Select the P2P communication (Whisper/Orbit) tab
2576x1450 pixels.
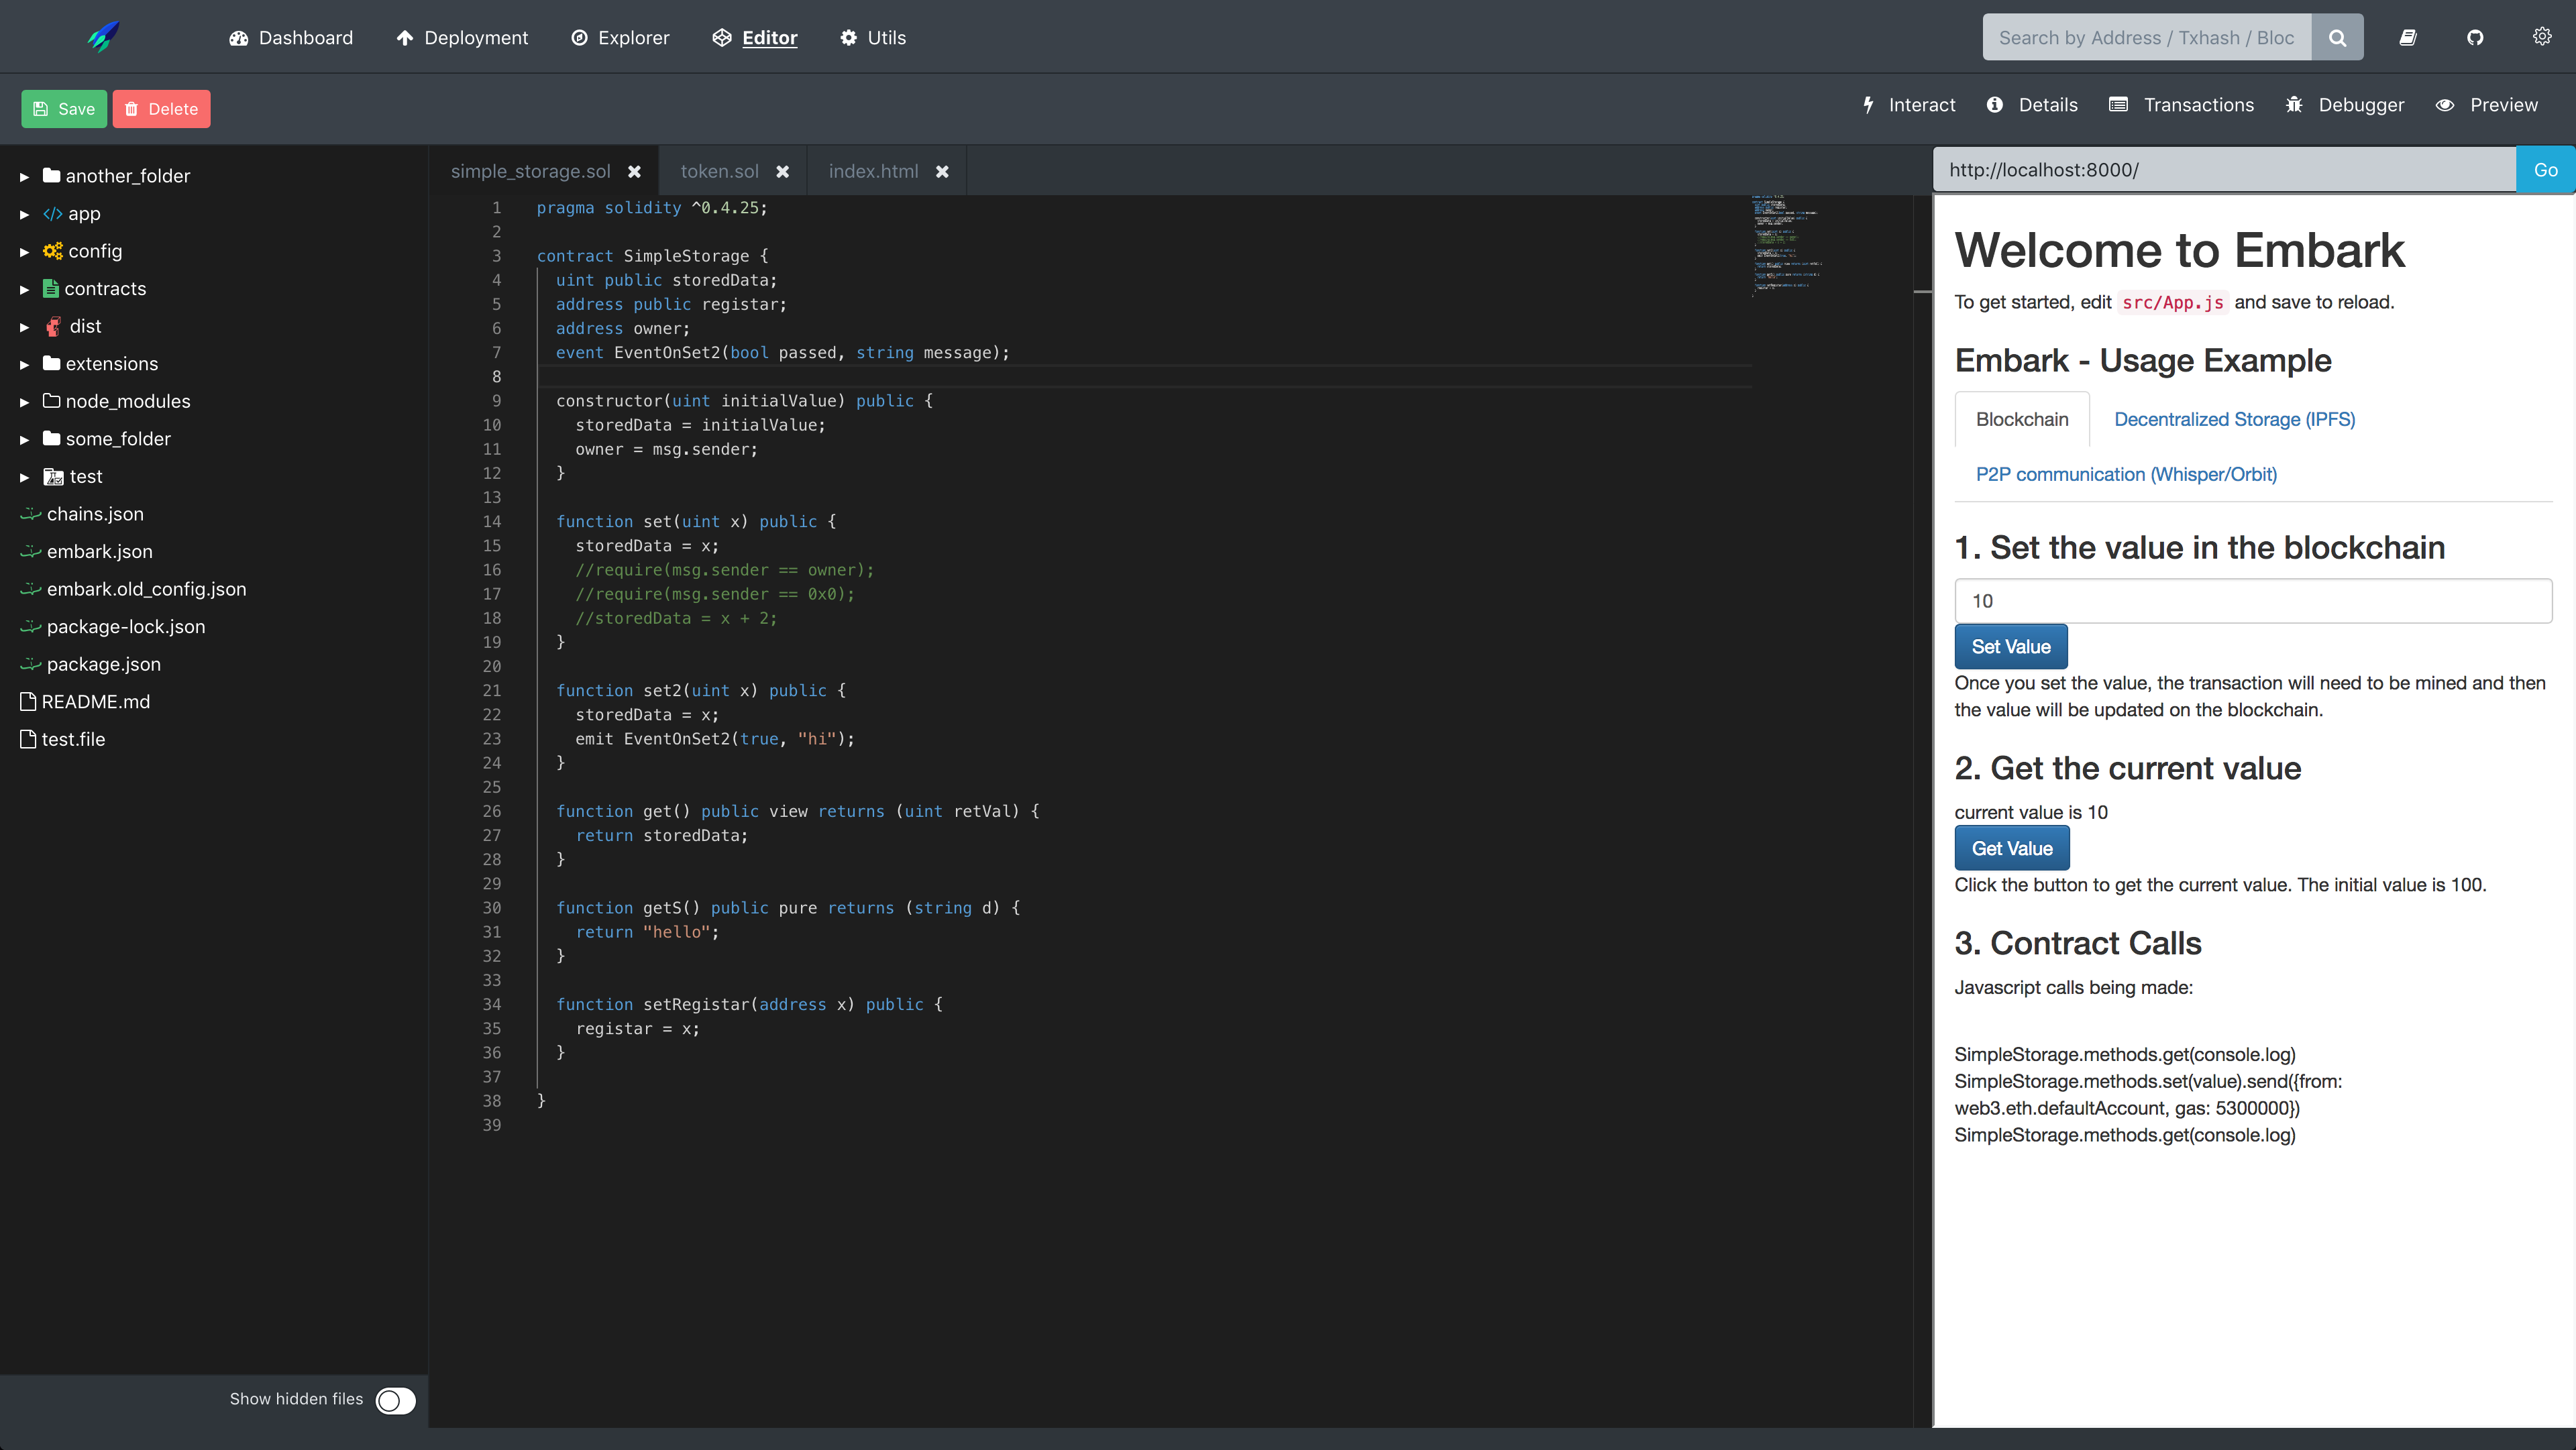coord(2126,474)
